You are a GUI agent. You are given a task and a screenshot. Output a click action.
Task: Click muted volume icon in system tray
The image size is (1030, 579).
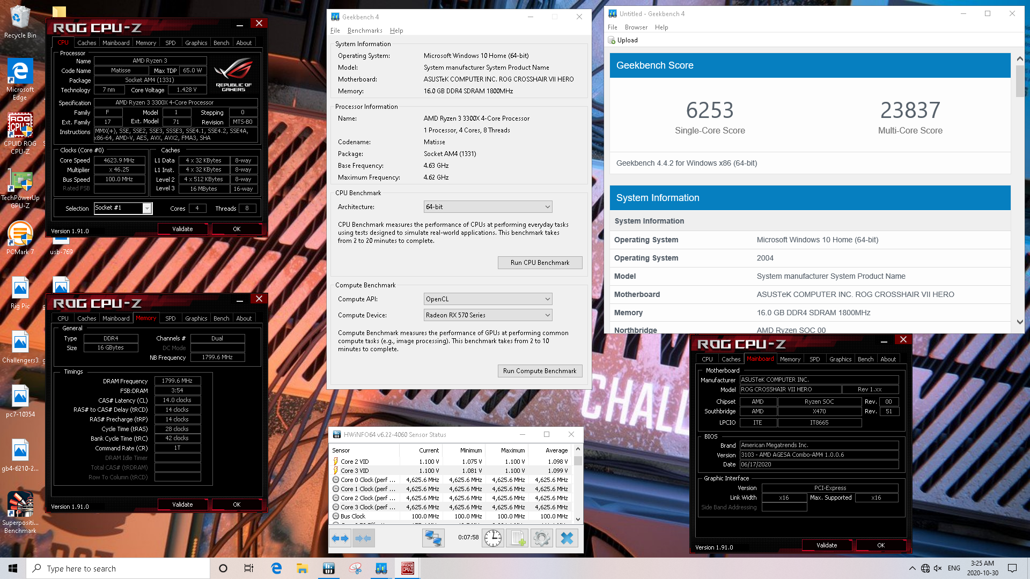pos(938,568)
